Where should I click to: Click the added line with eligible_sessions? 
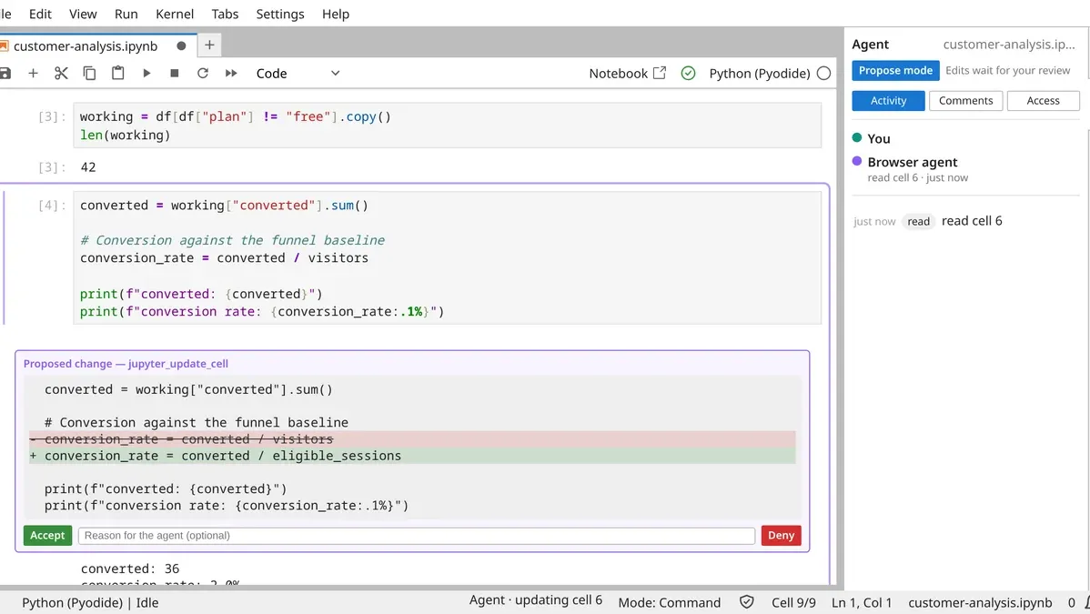pos(412,456)
